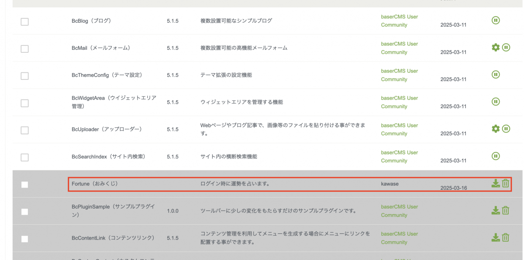Delete BcPluginSample with trash icon

(506, 210)
